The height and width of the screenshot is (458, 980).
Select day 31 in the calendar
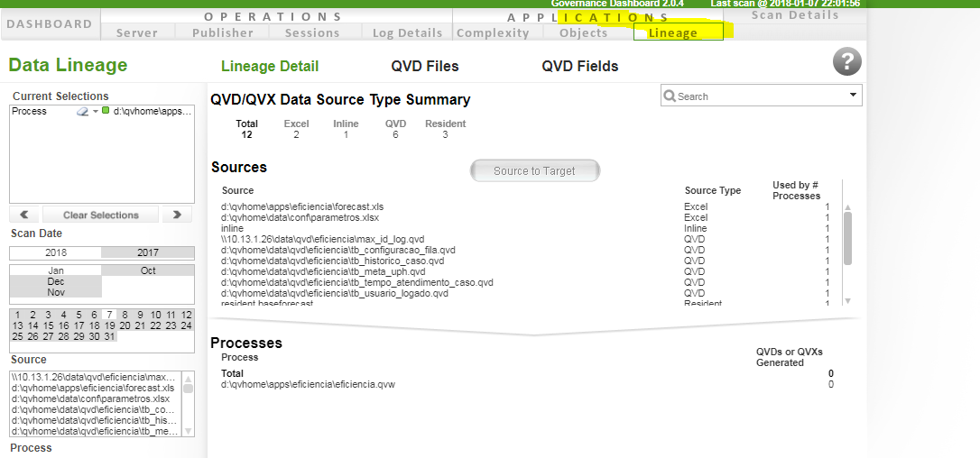[109, 336]
